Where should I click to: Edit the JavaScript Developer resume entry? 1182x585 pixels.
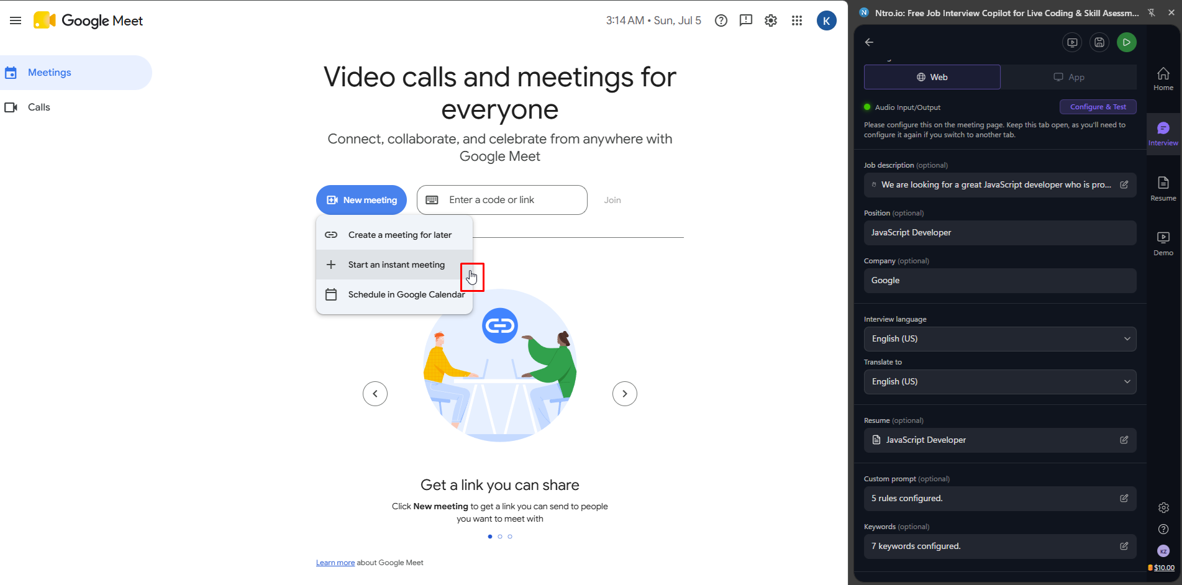pyautogui.click(x=1124, y=440)
